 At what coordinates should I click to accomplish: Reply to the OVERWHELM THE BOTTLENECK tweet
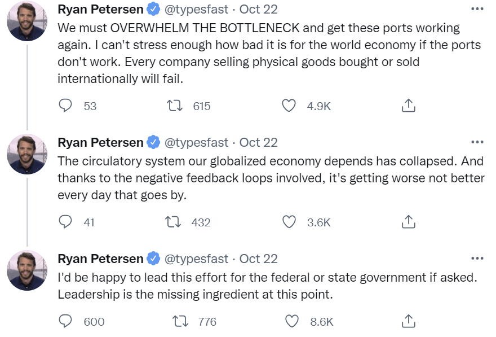[66, 106]
